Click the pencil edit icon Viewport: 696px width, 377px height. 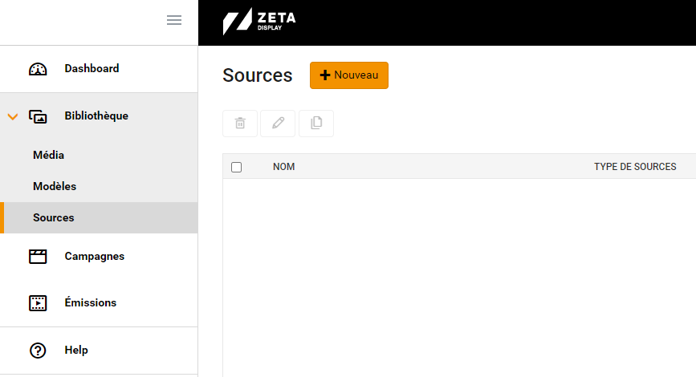coord(278,124)
